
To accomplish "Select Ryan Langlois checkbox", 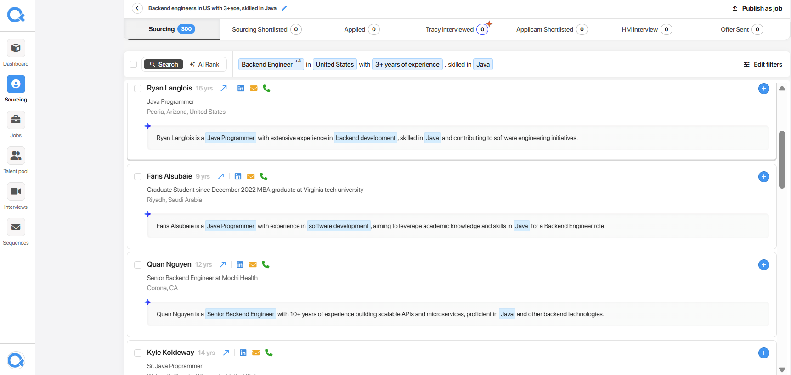I will pyautogui.click(x=138, y=89).
